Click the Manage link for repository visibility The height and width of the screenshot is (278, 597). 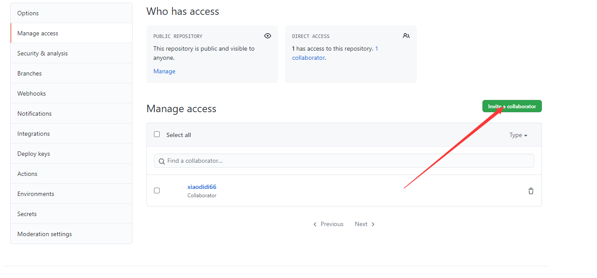[x=164, y=71]
